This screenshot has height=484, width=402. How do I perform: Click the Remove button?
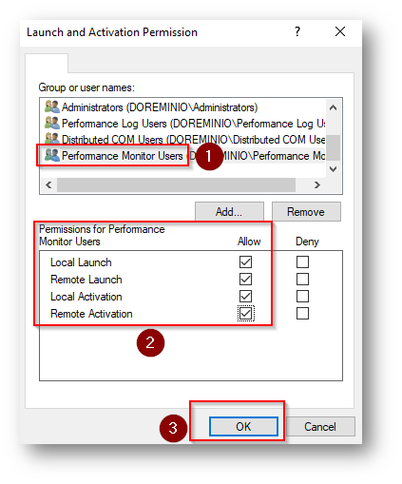pyautogui.click(x=306, y=211)
